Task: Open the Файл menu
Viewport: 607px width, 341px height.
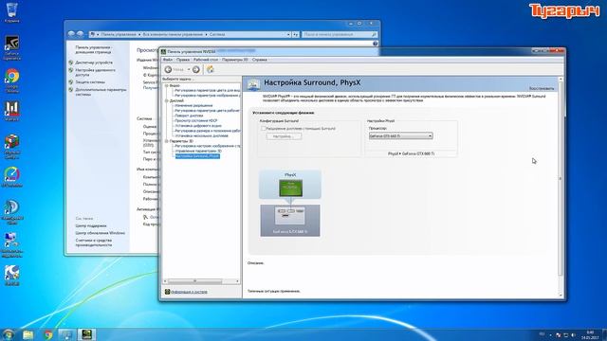Action: 168,60
